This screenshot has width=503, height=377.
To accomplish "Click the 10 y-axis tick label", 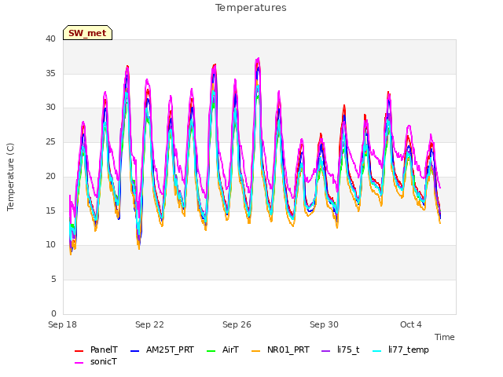I will (50, 245).
